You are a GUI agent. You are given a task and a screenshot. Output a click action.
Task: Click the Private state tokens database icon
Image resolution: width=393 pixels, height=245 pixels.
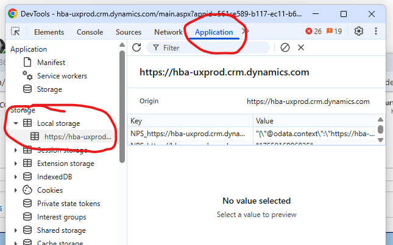coord(27,203)
